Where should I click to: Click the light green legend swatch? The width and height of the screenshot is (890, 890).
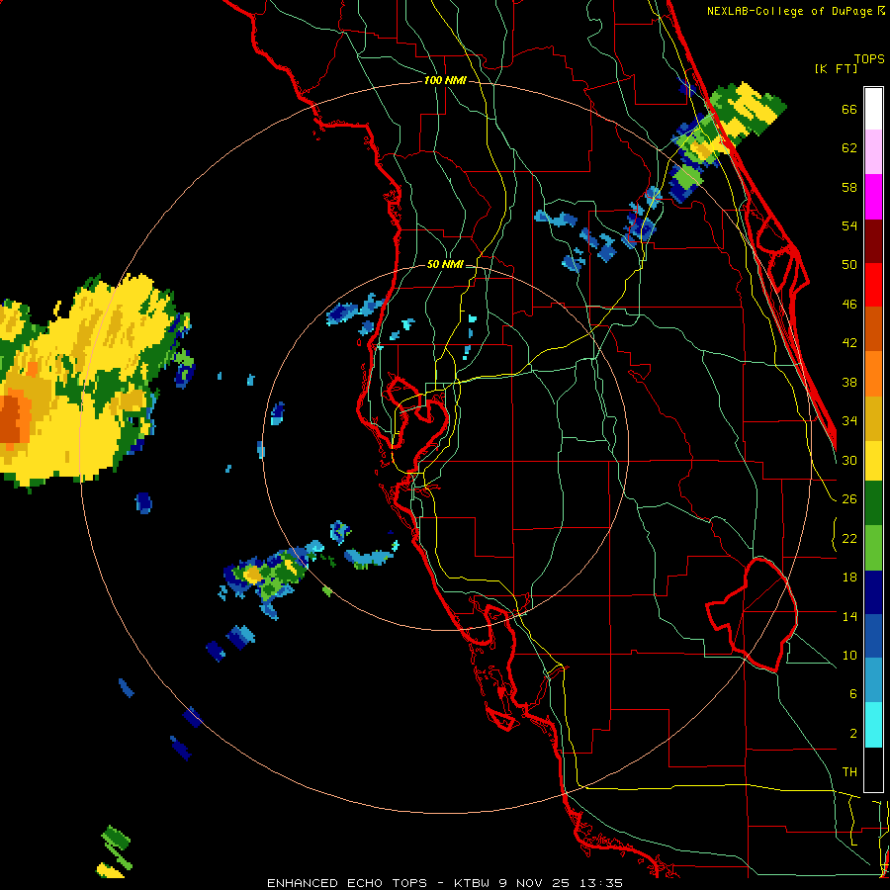tap(873, 548)
